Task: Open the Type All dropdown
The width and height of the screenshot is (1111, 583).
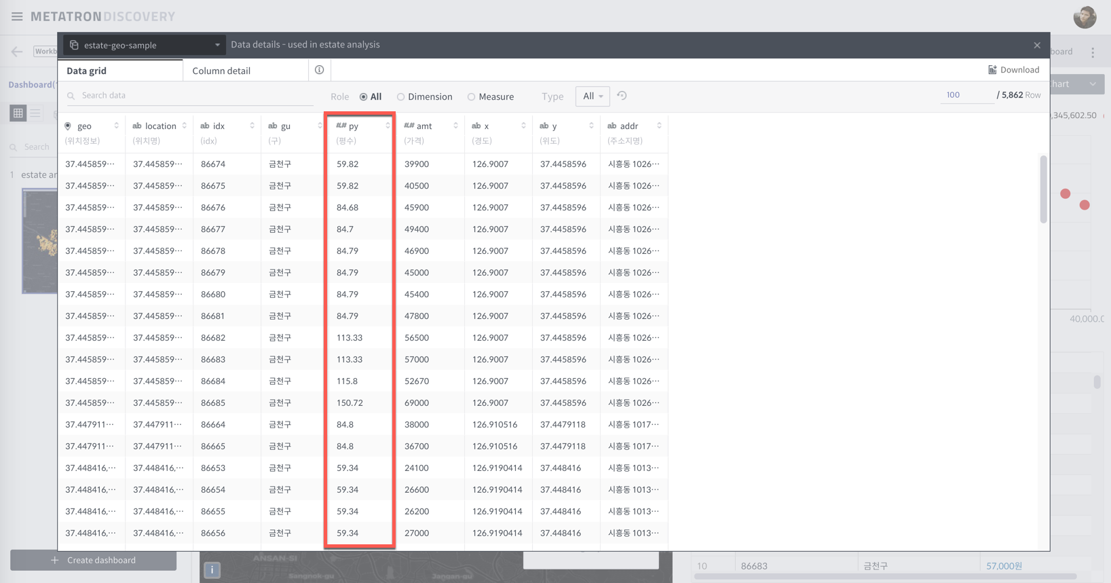Action: click(592, 96)
